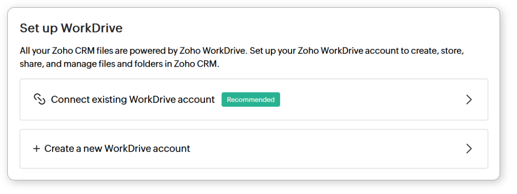Click the Set up WorkDrive heading
The width and height of the screenshot is (517, 194).
(x=71, y=28)
